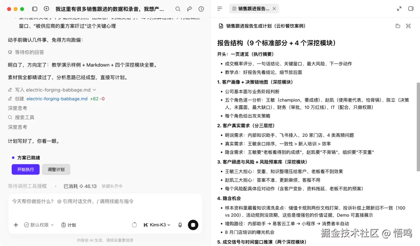The image size is (420, 246).
Task: Click the magnifier icon beside 搜索工具
Action: pyautogui.click(x=10, y=117)
